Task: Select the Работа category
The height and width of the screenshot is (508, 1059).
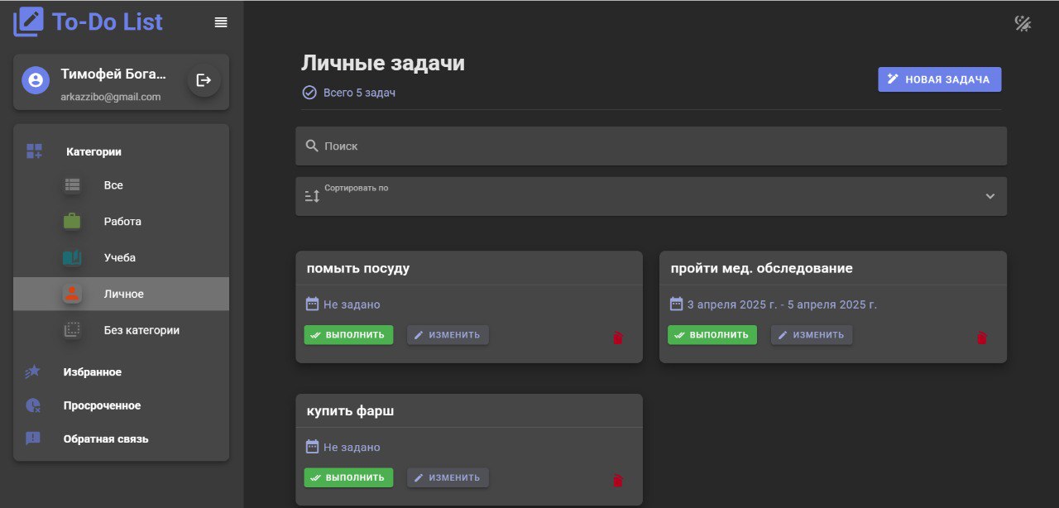Action: [122, 222]
